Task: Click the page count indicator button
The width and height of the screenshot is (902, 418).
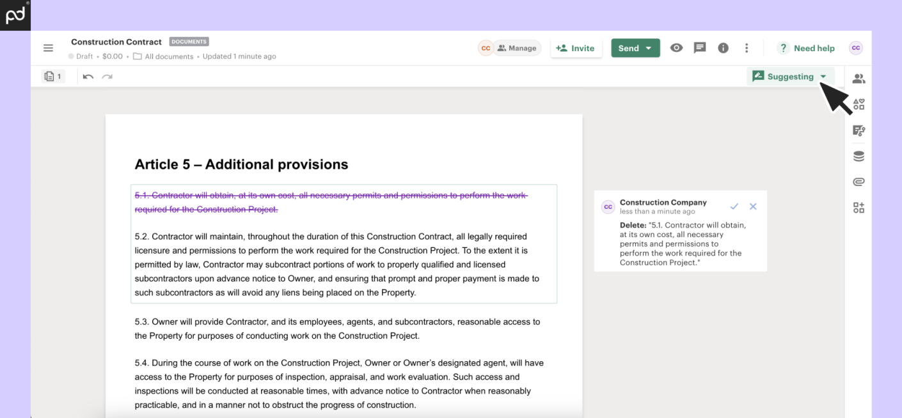Action: click(53, 77)
